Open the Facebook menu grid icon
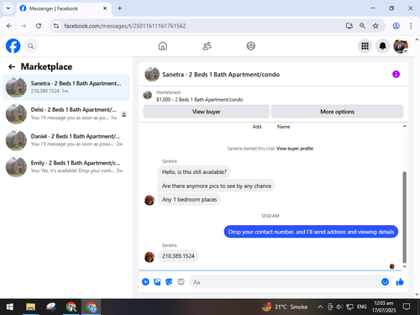 coord(365,46)
